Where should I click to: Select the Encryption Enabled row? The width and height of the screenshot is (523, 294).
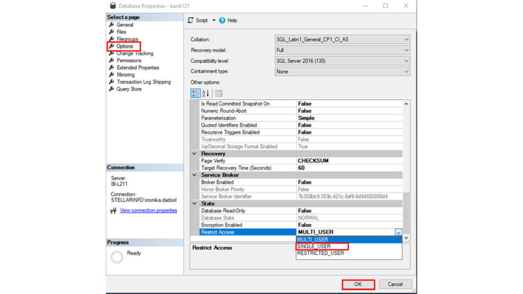[x=301, y=225]
